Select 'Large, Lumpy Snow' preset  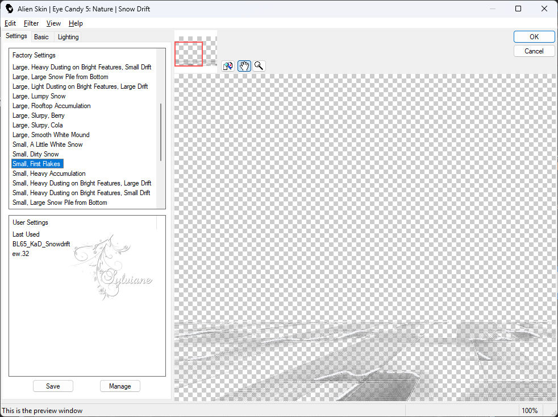coord(39,96)
